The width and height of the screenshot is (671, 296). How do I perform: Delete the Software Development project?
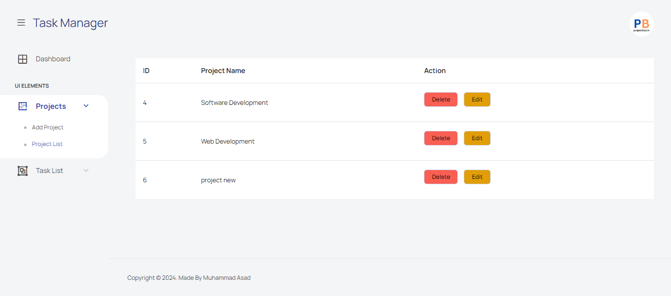click(441, 99)
